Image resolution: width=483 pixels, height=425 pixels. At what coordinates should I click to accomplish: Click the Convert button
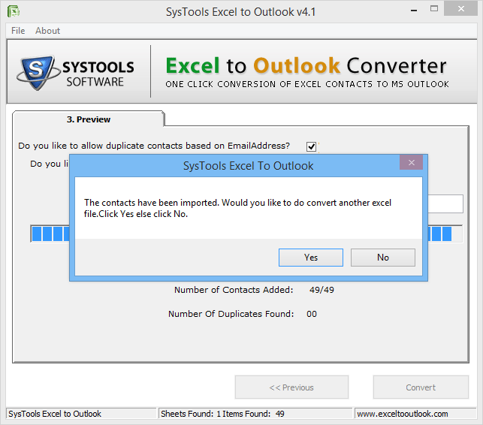tap(421, 387)
